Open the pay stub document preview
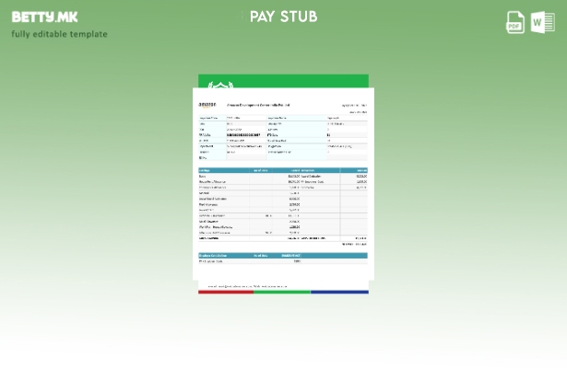567x368 pixels. point(283,184)
